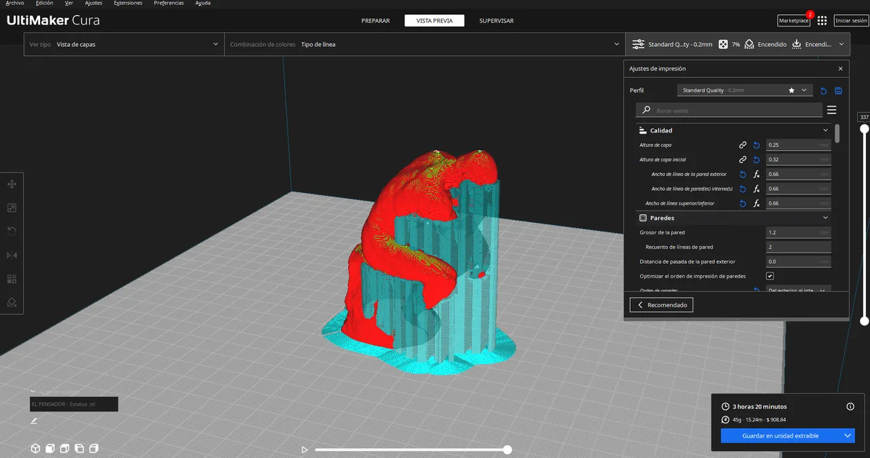Switch to top camera view icon
The width and height of the screenshot is (870, 458).
pyautogui.click(x=65, y=448)
